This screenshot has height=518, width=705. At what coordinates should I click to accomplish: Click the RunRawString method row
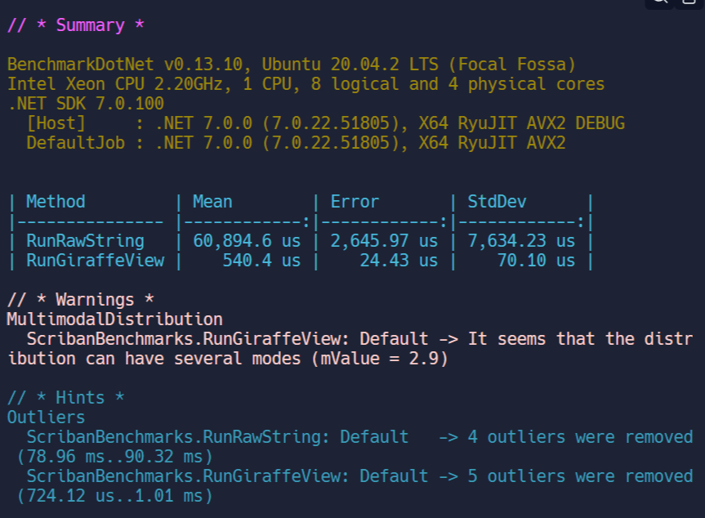[85, 241]
